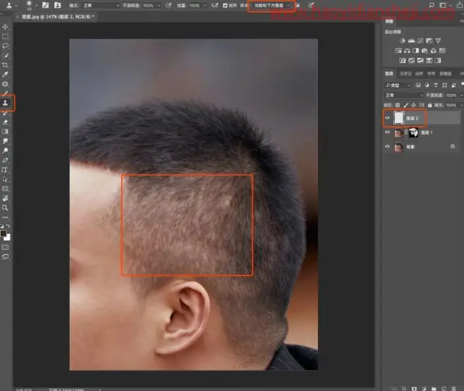The height and width of the screenshot is (391, 464).
Task: Add a Hue/Saturation adjustment
Action: (398, 51)
